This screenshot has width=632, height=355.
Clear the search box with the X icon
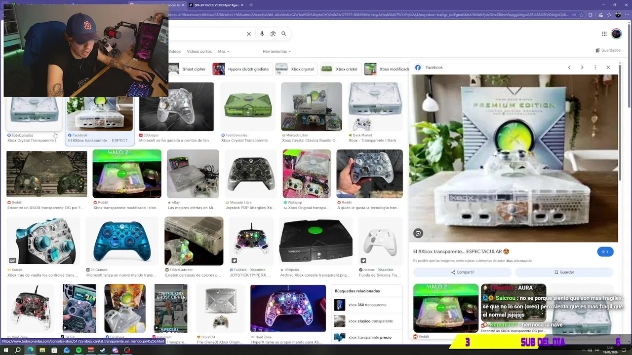point(249,34)
